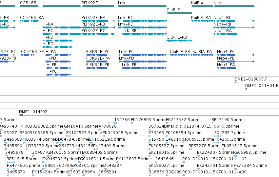Click transcript Pi3K92E-RB
This screenshot has width=279, height=177.
98,27
